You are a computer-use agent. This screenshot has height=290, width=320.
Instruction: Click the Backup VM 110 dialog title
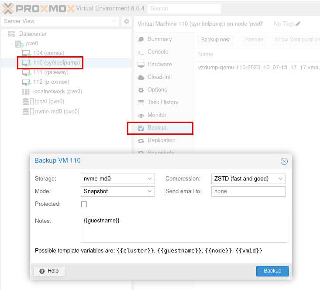(58, 160)
